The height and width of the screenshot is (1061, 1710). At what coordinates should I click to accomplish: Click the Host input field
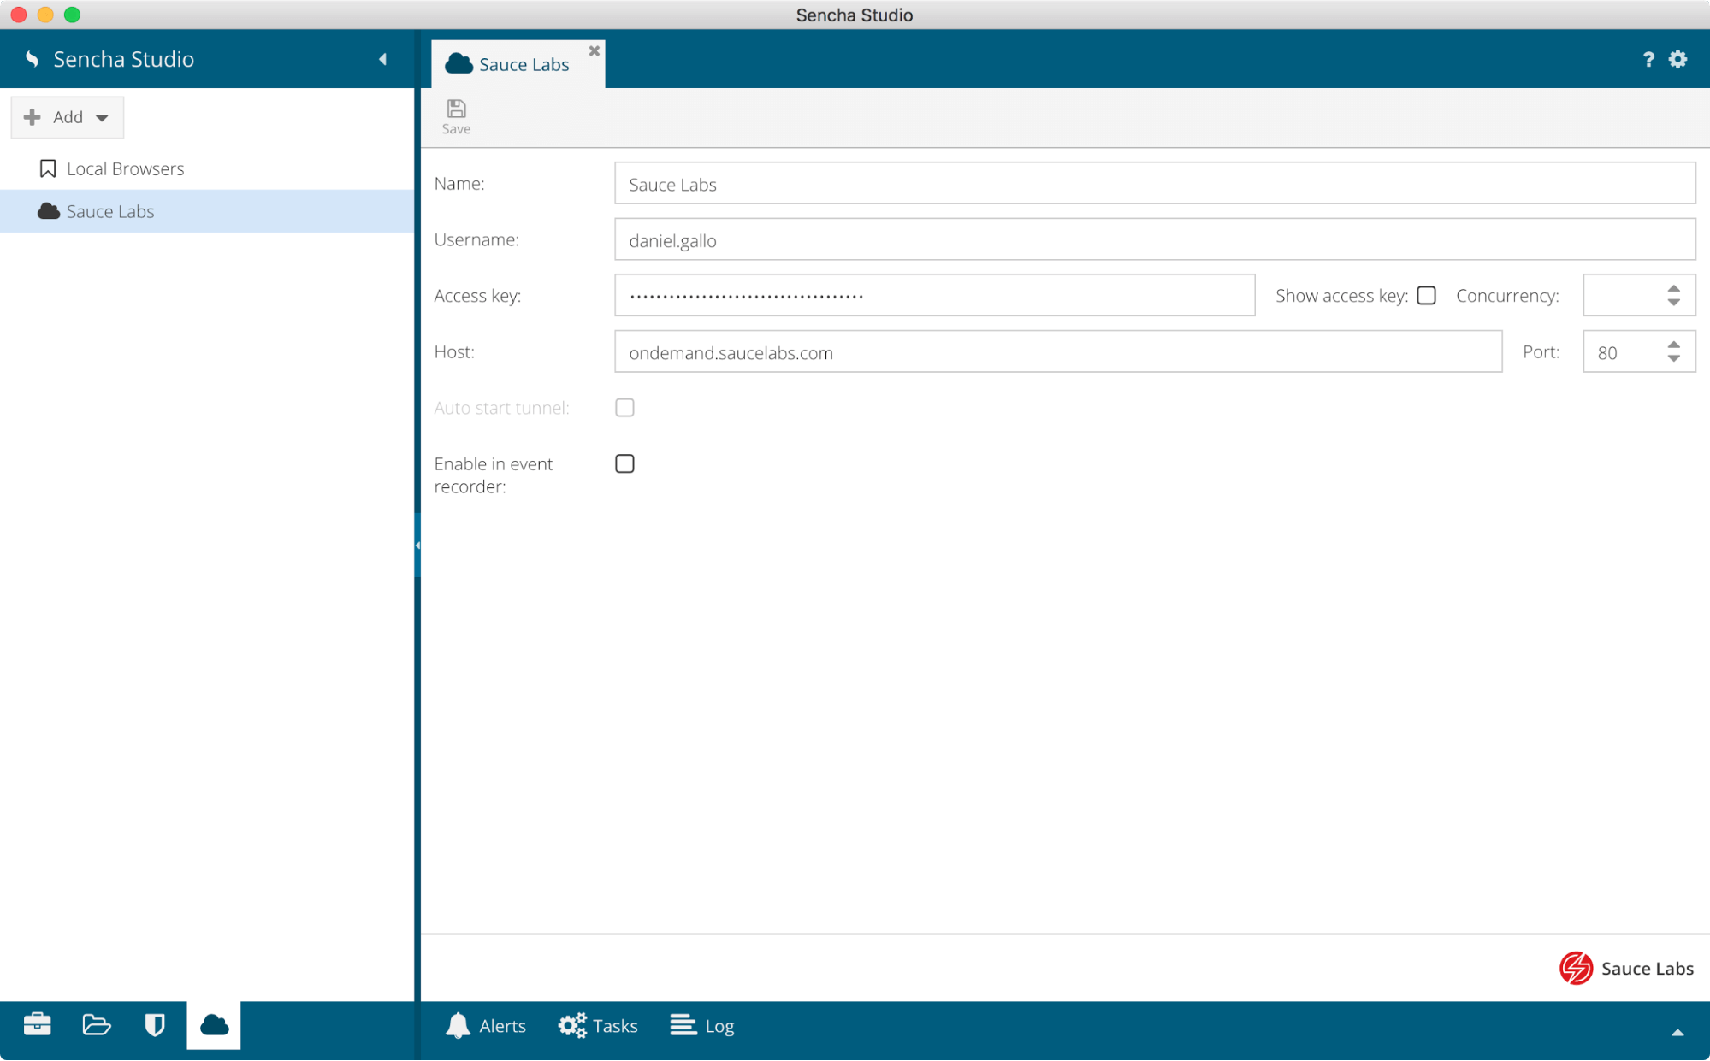[1058, 351]
